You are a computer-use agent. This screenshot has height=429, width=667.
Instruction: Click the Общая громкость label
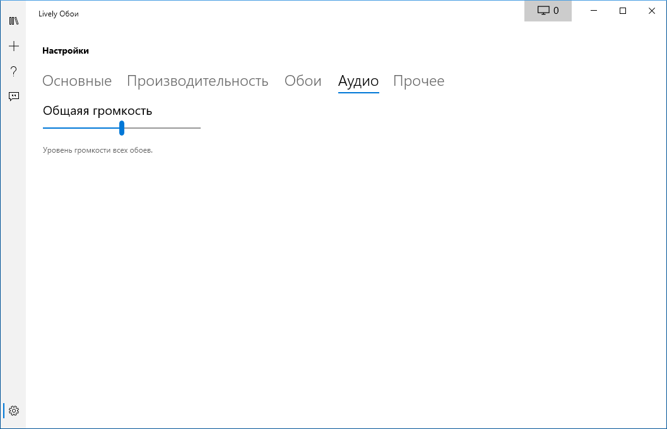pyautogui.click(x=97, y=111)
